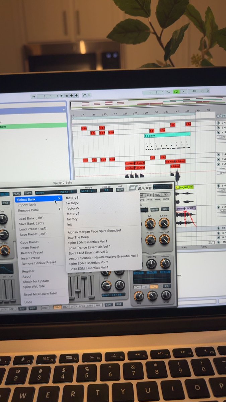The image size is (226, 402).
Task: Select Load Preset (.spf)
Action: coord(33,229)
